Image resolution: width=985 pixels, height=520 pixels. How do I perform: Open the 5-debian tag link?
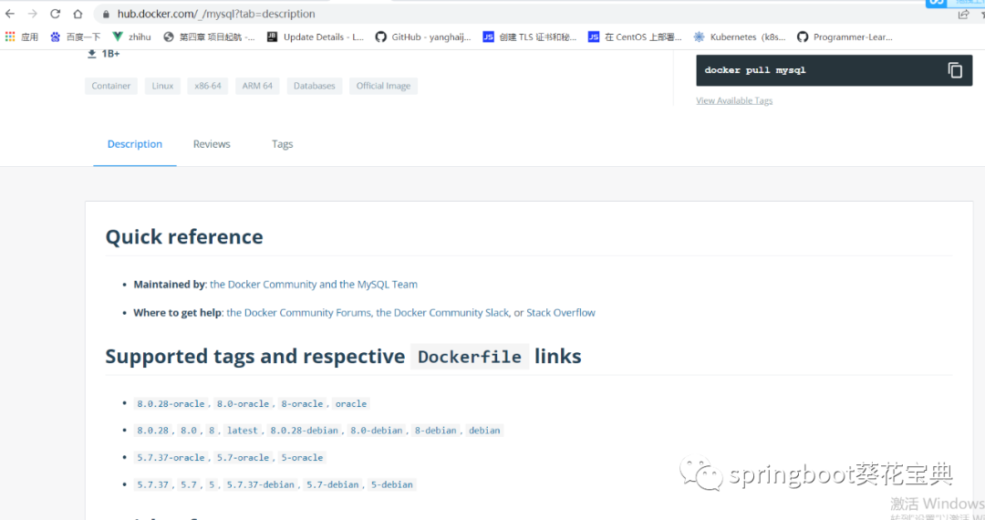(391, 484)
